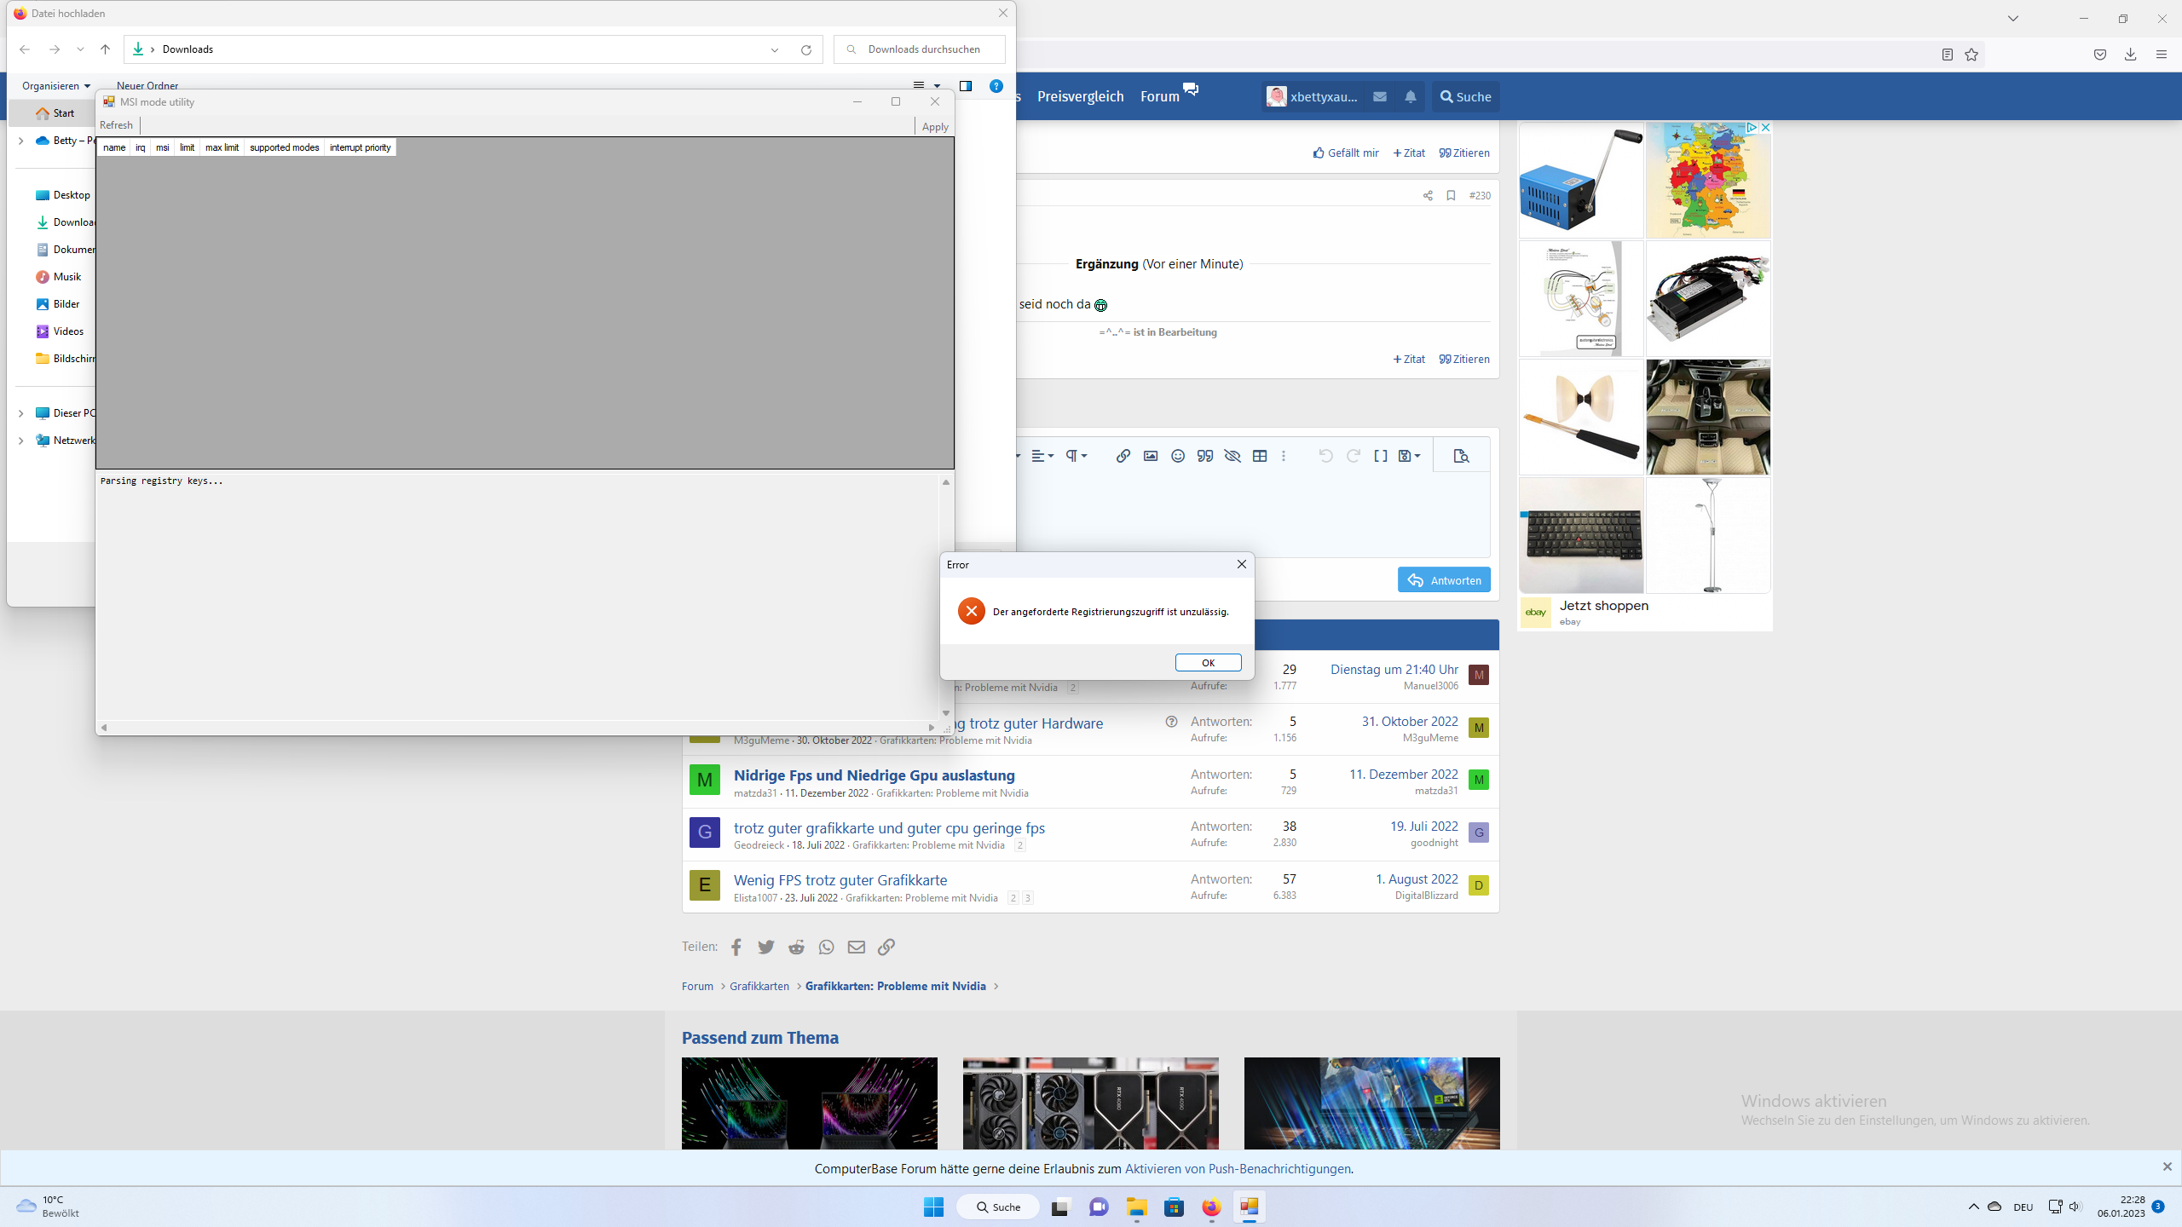
Task: Click Refresh in MSI mode utility
Action: tap(116, 125)
